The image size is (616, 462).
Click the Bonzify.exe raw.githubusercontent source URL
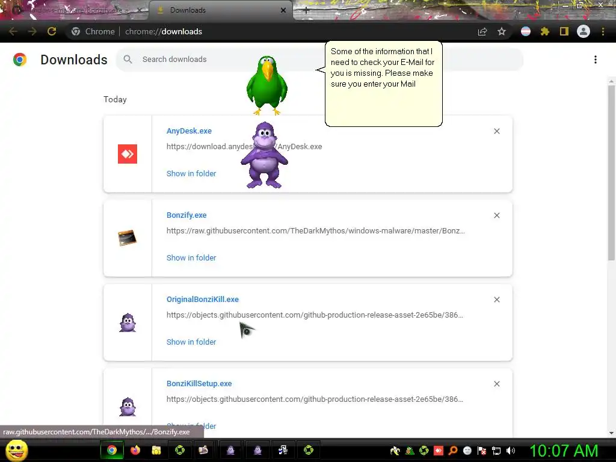pos(315,230)
